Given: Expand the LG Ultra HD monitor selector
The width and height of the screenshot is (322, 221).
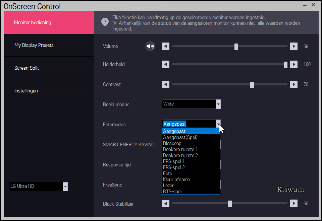Looking at the screenshot, I should tap(65, 187).
